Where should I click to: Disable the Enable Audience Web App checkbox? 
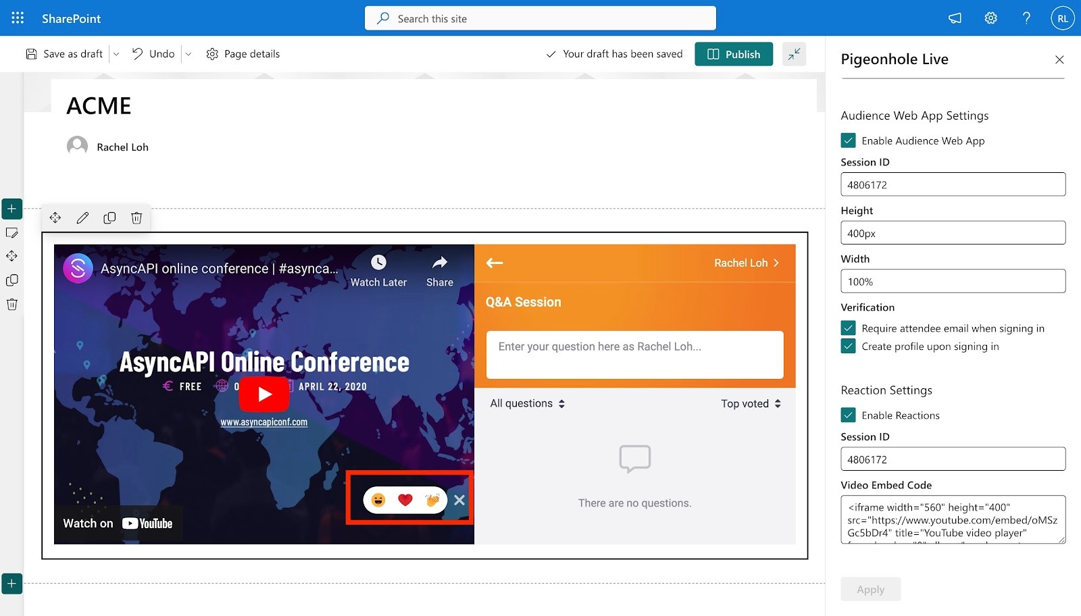pos(848,140)
